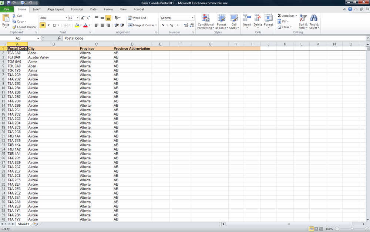
Task: Apply red Font Color swatch
Action: pyautogui.click(x=85, y=25)
